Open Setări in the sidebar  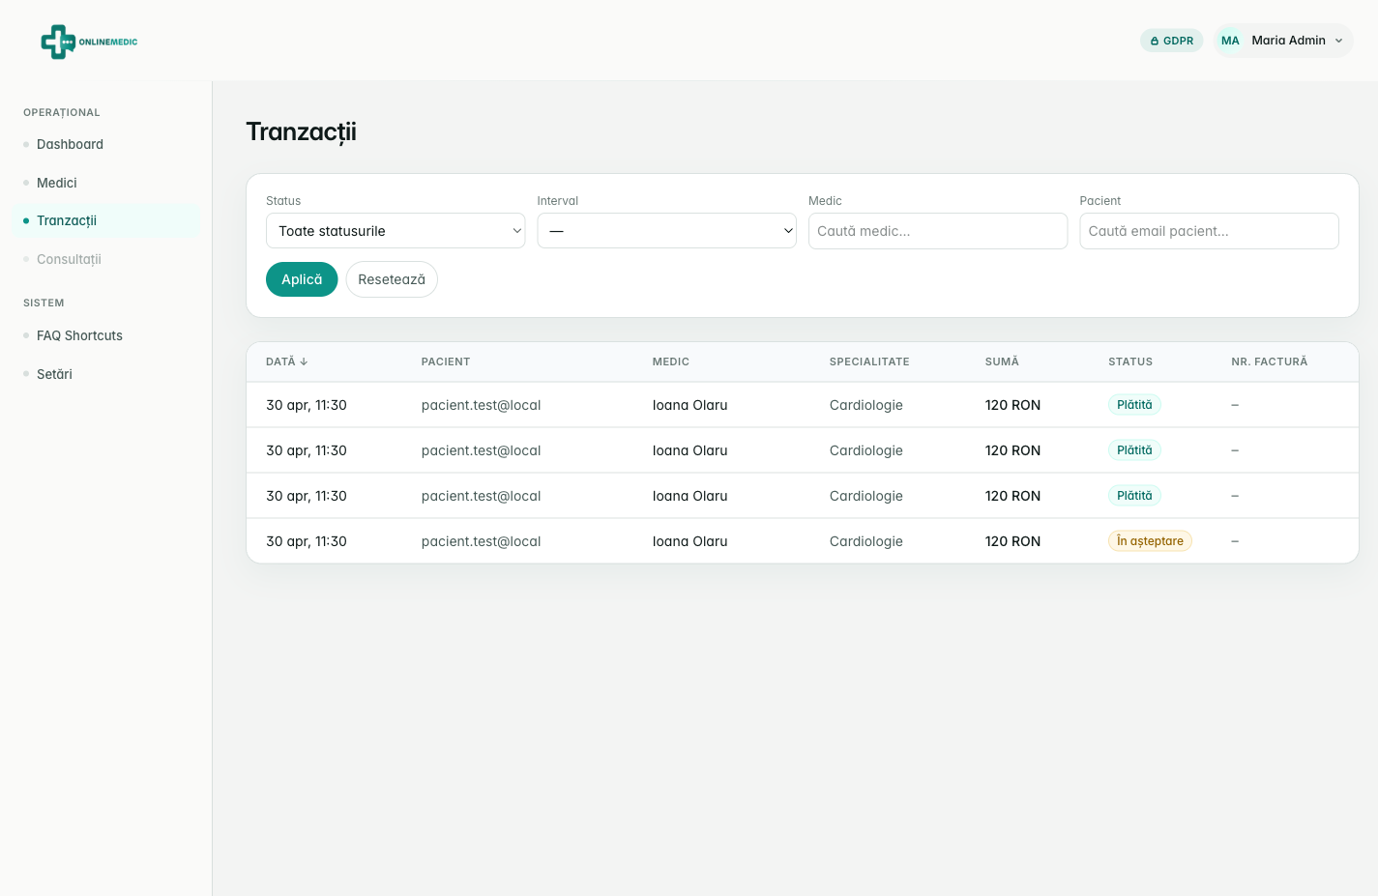[54, 374]
